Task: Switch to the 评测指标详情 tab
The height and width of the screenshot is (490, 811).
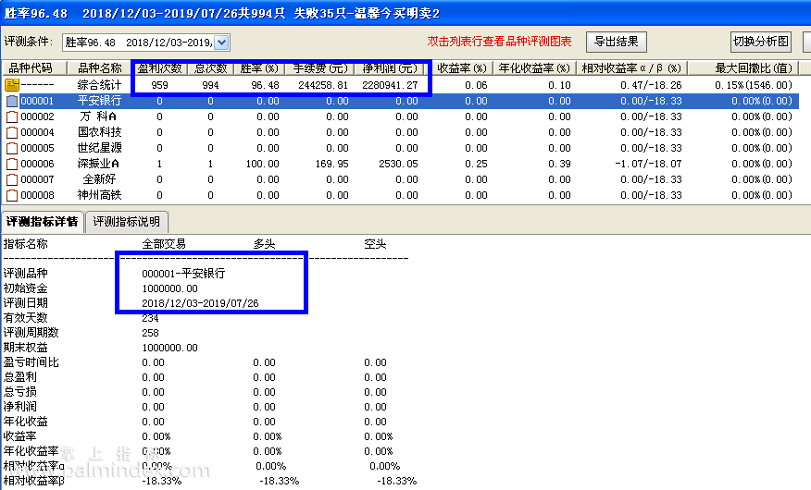Action: pos(43,222)
